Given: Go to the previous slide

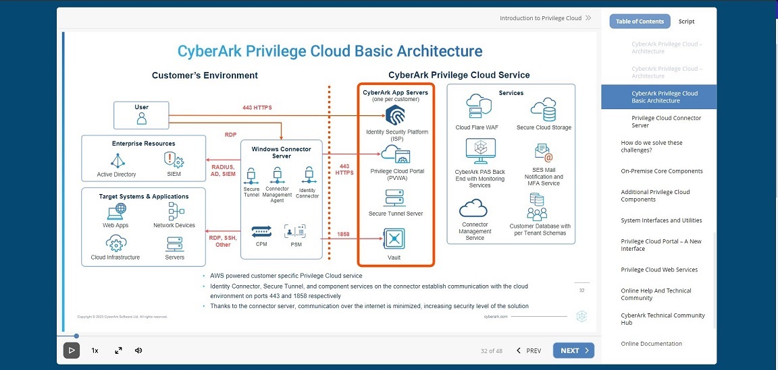Looking at the screenshot, I should coord(529,350).
